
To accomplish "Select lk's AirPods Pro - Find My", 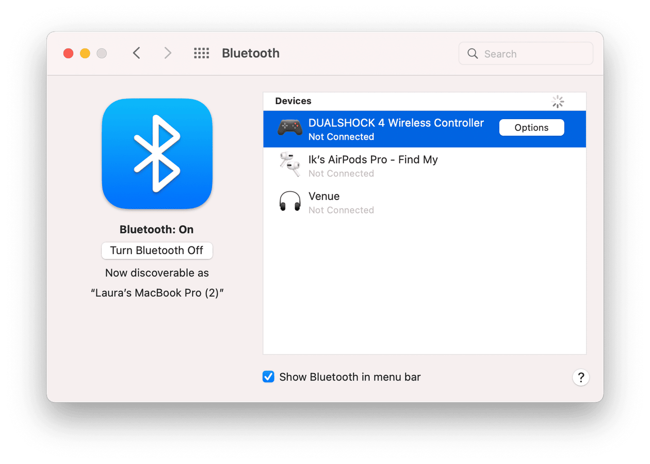I will coord(373,160).
